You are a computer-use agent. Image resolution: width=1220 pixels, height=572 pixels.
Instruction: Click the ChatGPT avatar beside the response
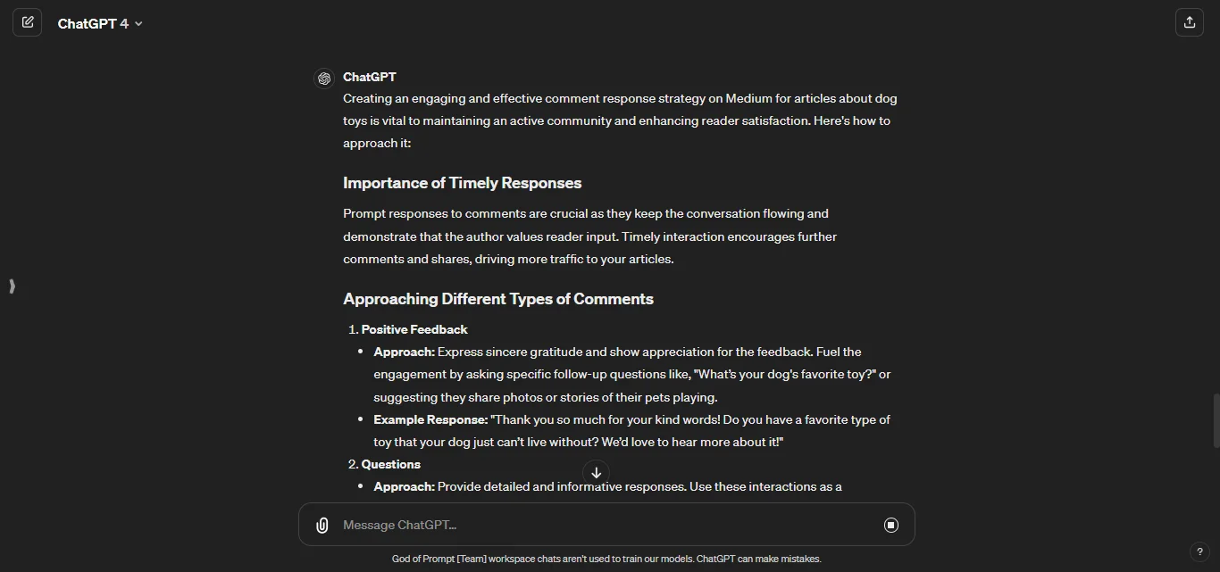coord(323,78)
